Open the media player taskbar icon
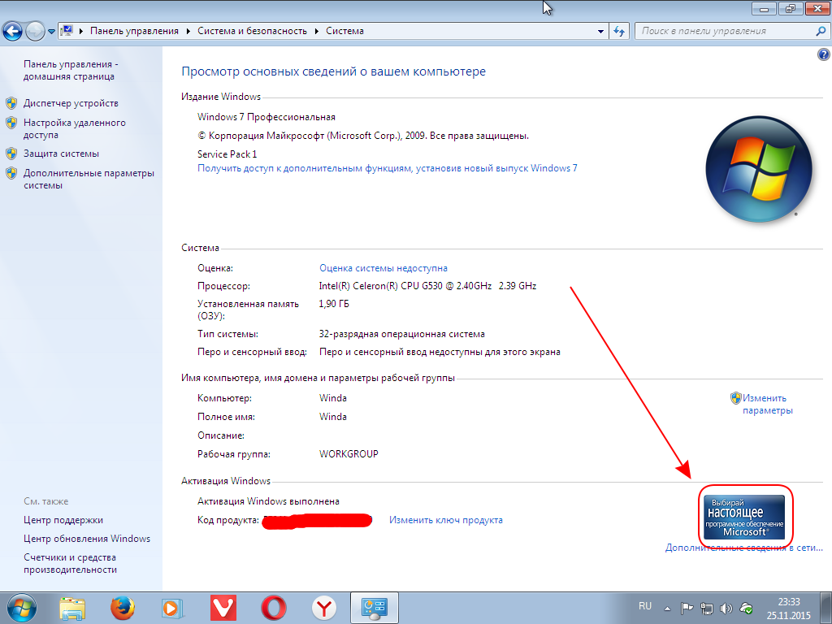The width and height of the screenshot is (832, 624). (x=173, y=609)
